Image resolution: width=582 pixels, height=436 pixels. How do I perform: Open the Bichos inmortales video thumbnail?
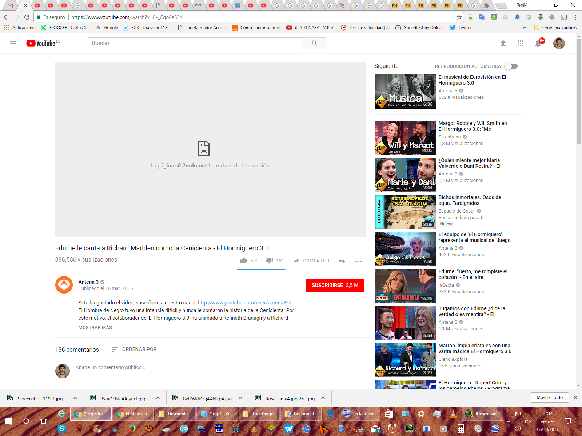(x=405, y=212)
